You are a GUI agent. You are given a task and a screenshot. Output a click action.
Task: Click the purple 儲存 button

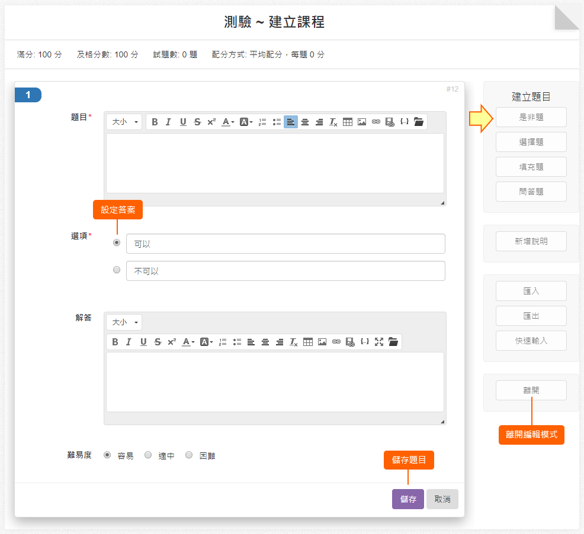pyautogui.click(x=407, y=499)
